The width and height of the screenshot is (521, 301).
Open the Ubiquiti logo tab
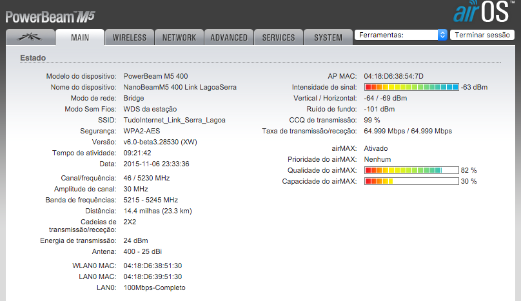click(x=30, y=37)
